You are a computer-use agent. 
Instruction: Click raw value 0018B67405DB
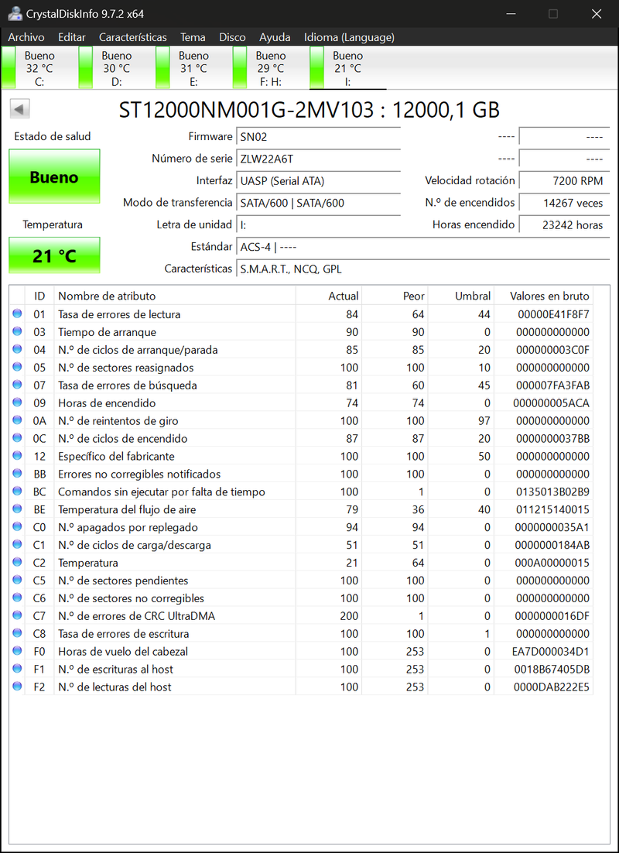click(552, 669)
